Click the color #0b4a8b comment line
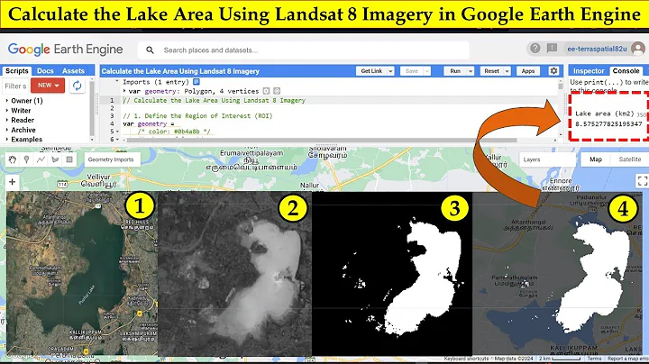This screenshot has width=649, height=364. tap(174, 132)
